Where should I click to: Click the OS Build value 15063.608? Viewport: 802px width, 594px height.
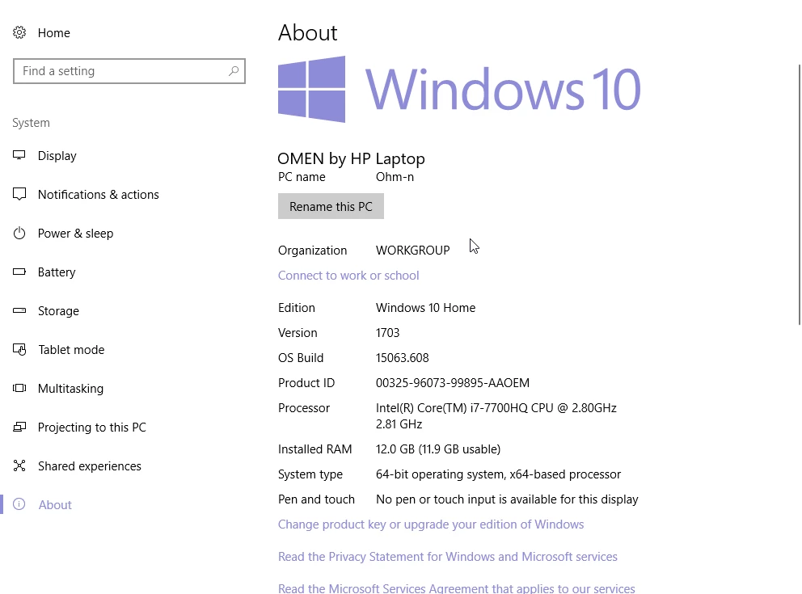click(x=402, y=358)
